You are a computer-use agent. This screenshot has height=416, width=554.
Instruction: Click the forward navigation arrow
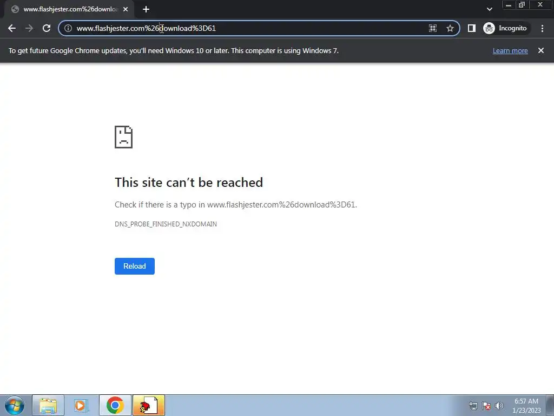pos(29,28)
